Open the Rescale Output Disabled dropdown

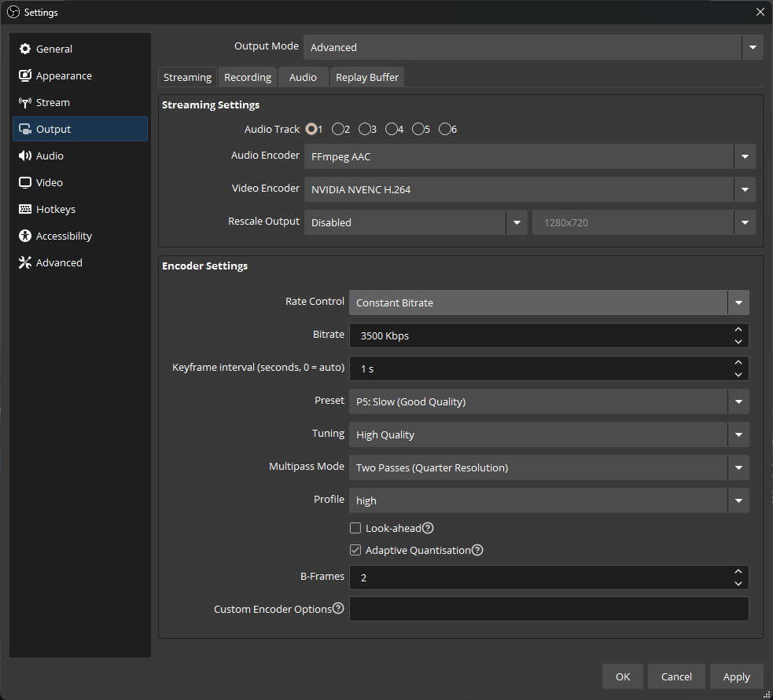click(x=415, y=222)
